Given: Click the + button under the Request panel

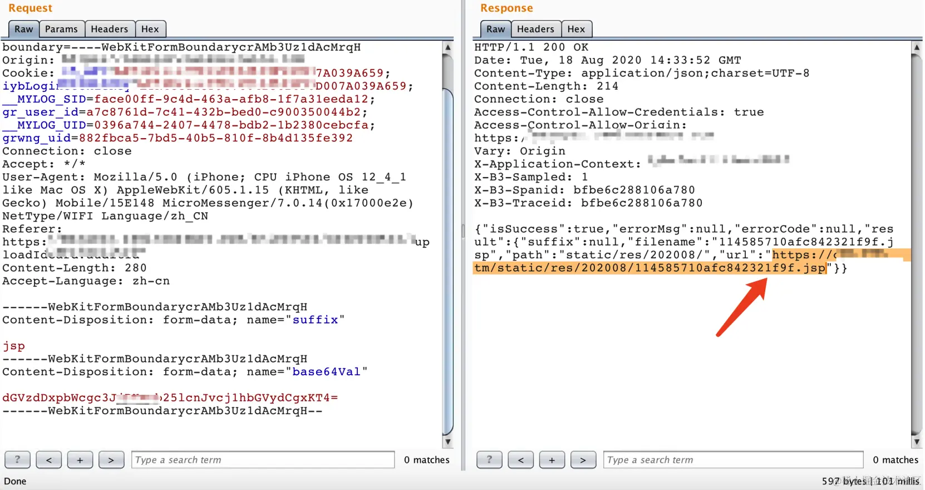Looking at the screenshot, I should (80, 460).
